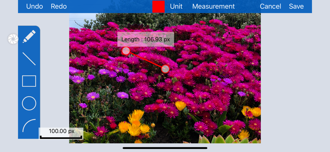Viewport: 330px width, 152px height.
Task: Redo the previous action
Action: 59,7
